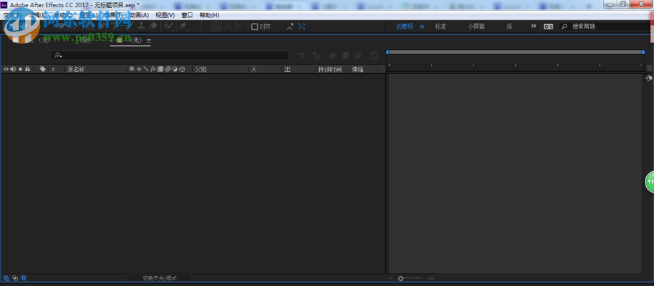Click the timeline zoom in mountain icon
Viewport: 654px width, 286px height.
[431, 278]
